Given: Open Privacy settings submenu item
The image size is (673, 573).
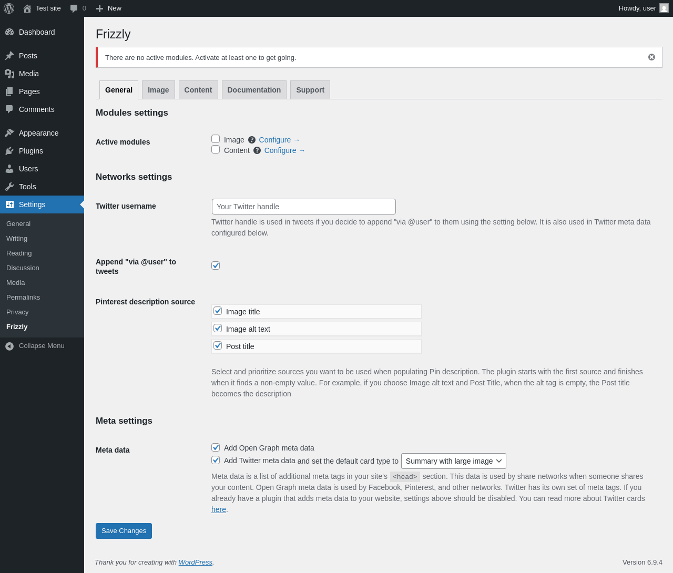Looking at the screenshot, I should (x=17, y=312).
